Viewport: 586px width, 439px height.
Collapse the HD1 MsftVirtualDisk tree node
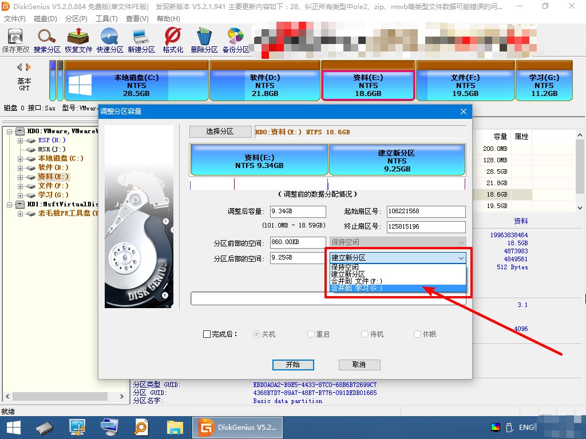(x=9, y=205)
